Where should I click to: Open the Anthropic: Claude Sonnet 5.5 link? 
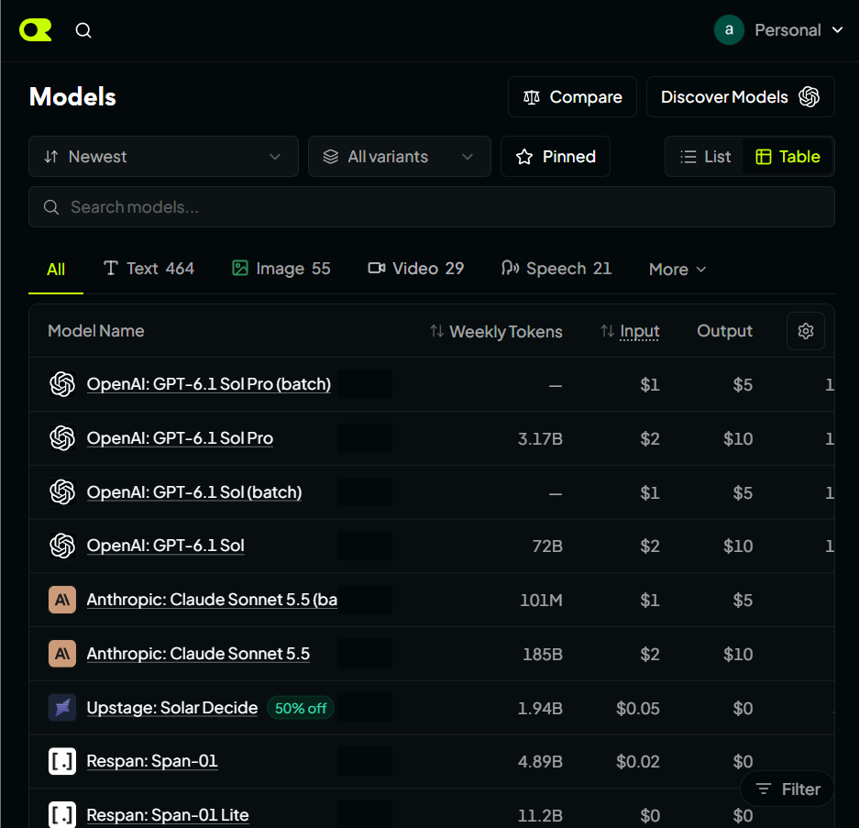[x=198, y=654]
